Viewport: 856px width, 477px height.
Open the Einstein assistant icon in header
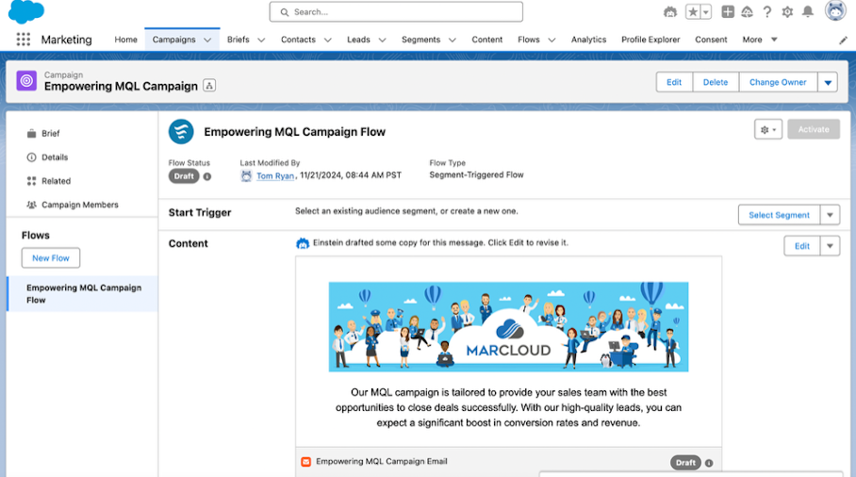coord(670,11)
